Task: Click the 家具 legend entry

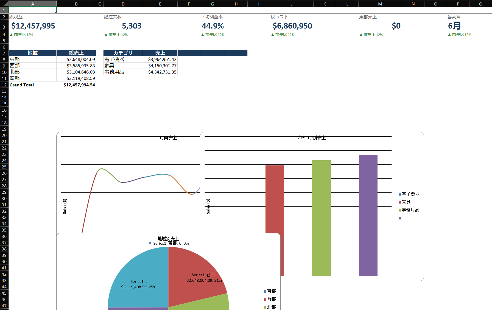Action: (405, 202)
